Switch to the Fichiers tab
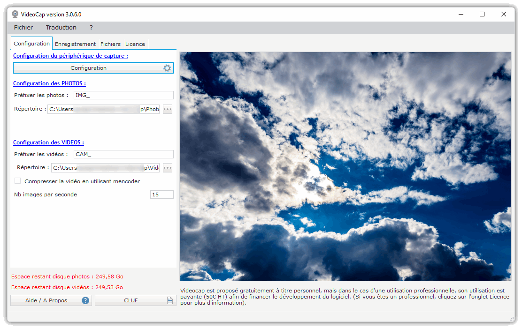522x329 pixels. pyautogui.click(x=110, y=44)
